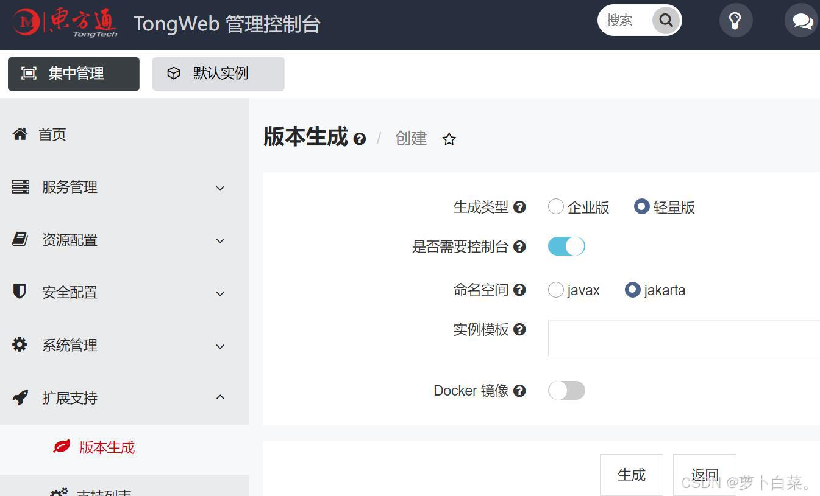Click help icon beside Docker 镜像
Viewport: 820px width, 496px height.
click(x=519, y=391)
